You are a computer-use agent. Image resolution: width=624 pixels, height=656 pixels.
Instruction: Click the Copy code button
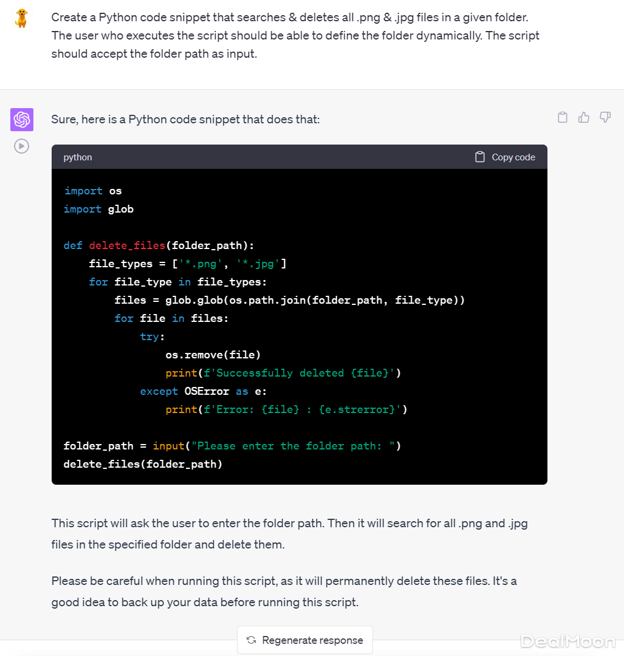click(505, 157)
